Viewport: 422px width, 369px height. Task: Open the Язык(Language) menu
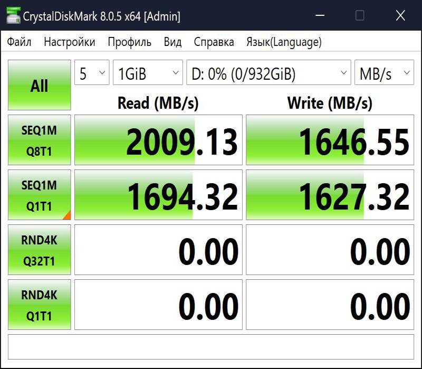coord(284,42)
